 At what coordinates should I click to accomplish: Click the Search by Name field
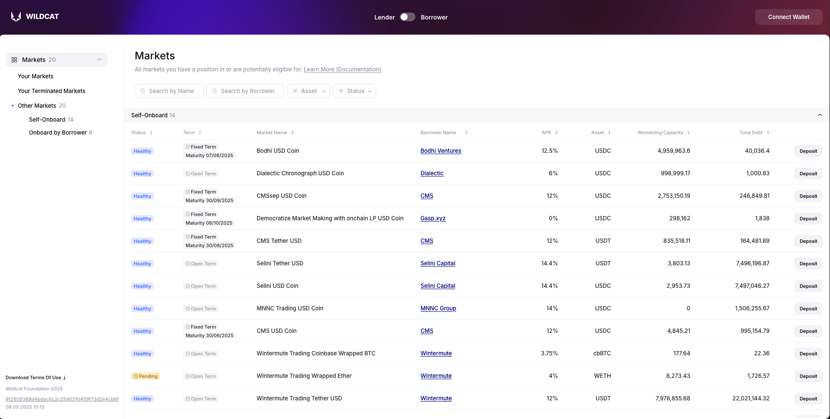pos(169,91)
